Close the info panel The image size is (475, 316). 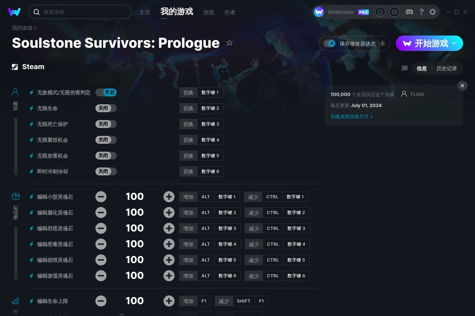462,86
